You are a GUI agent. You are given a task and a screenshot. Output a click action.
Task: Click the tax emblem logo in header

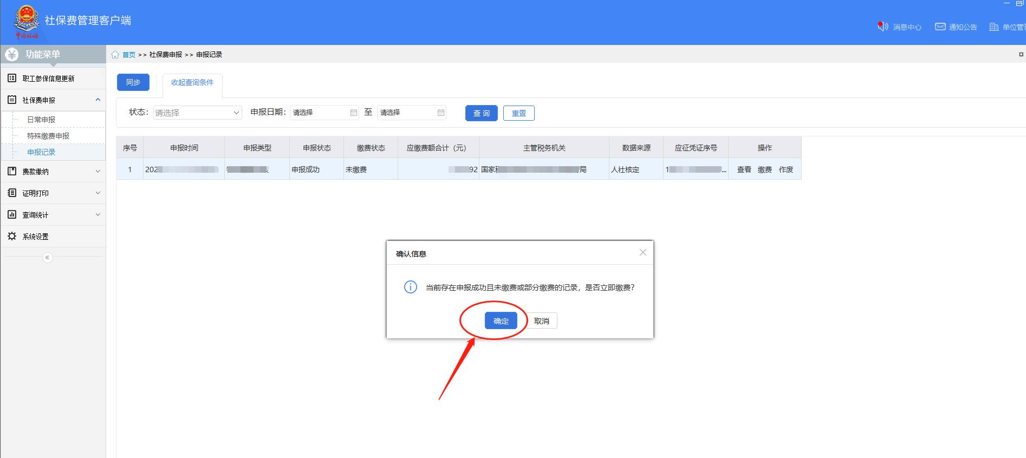[27, 22]
